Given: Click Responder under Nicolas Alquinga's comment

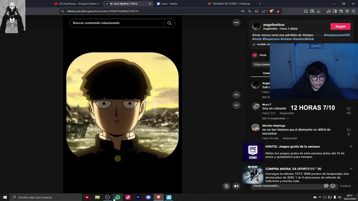Looking at the screenshot, I should click(x=290, y=138).
